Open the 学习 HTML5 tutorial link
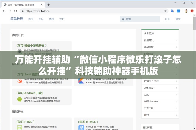This screenshot has height=130, width=196. [x=88, y=122]
